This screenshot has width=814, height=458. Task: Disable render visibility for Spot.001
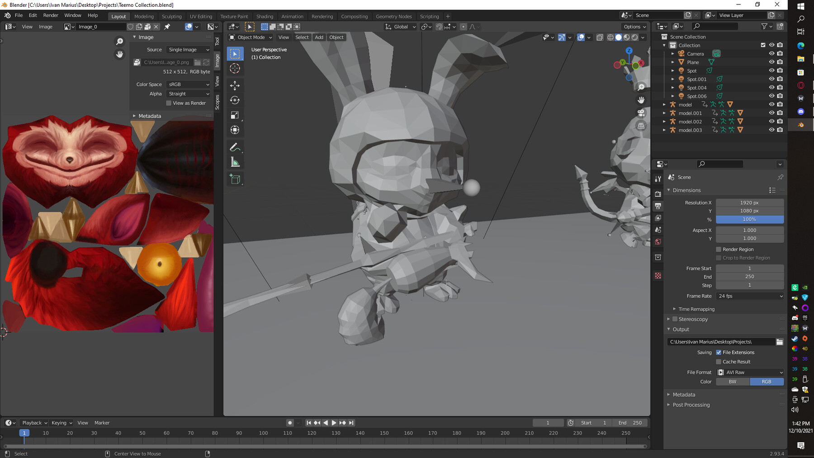(780, 79)
